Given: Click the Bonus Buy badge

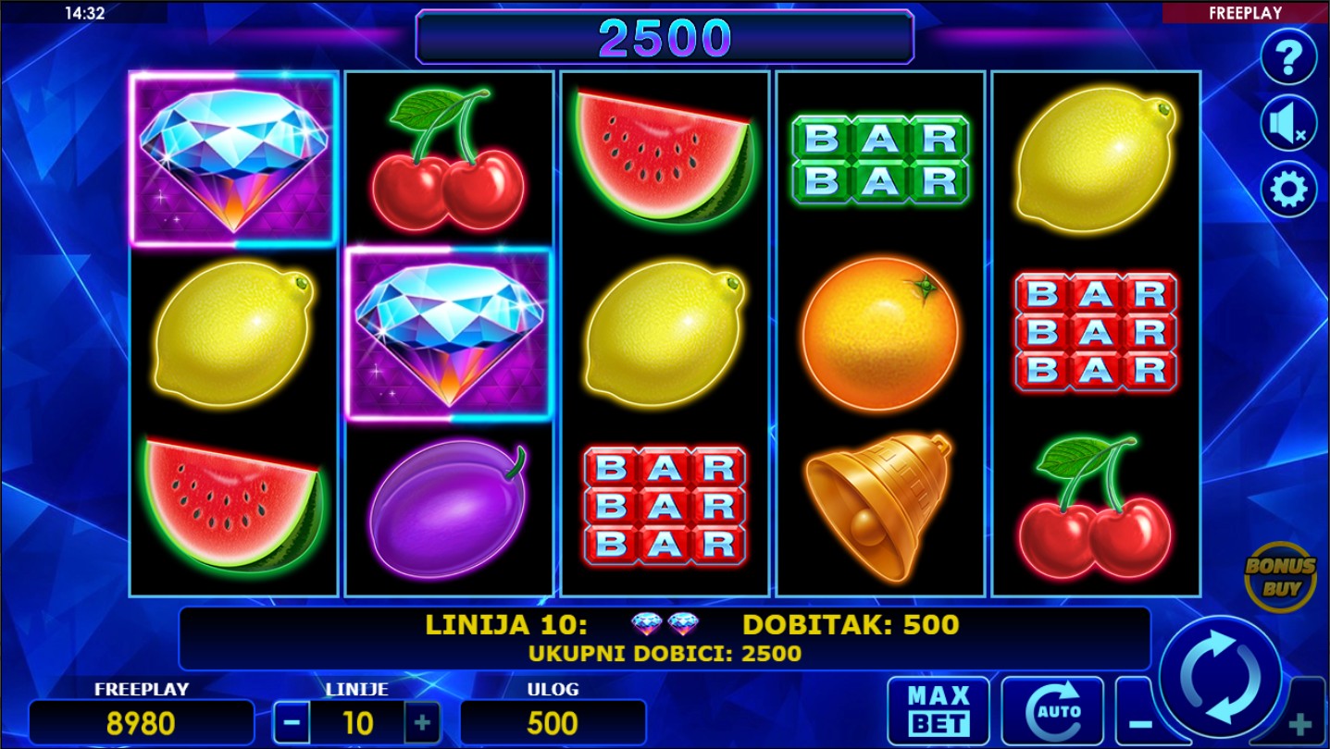Looking at the screenshot, I should pos(1280,576).
